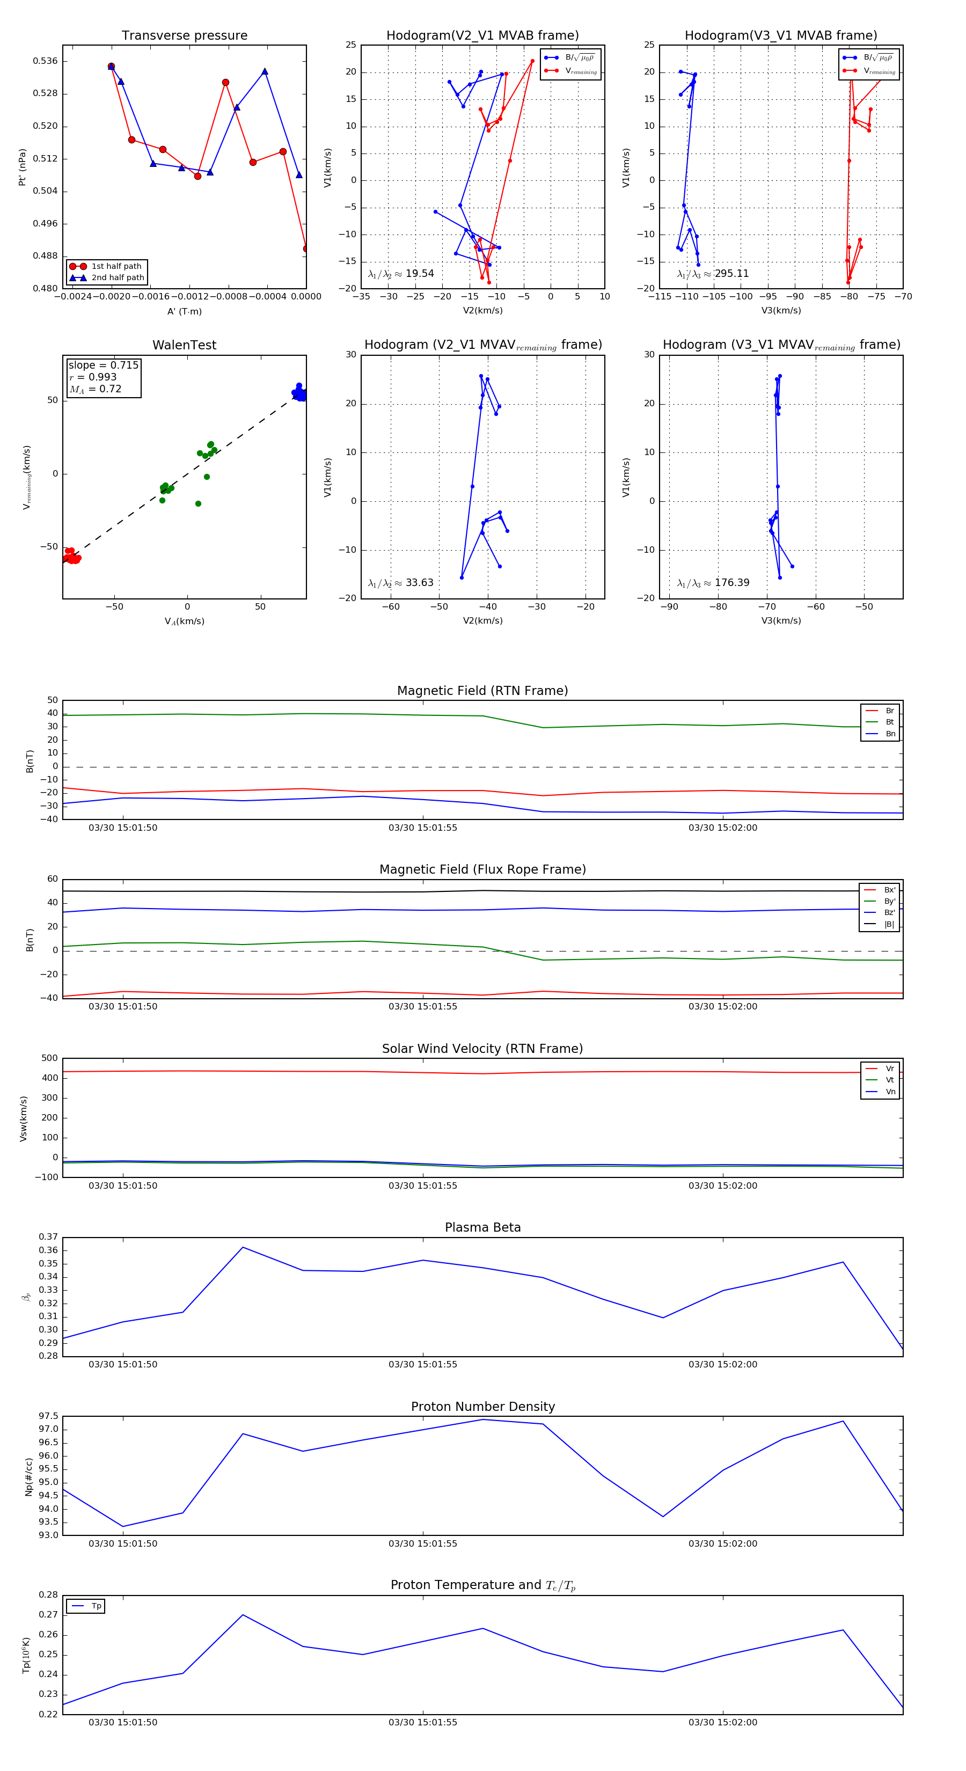This screenshot has width=966, height=1771.
Task: Click the 'Br' legend entry
Action: coord(880,711)
